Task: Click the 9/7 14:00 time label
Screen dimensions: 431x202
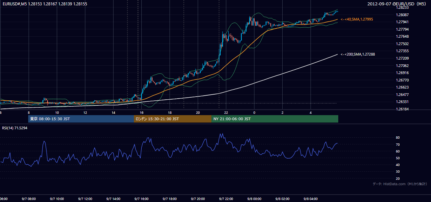Action: click(113, 199)
